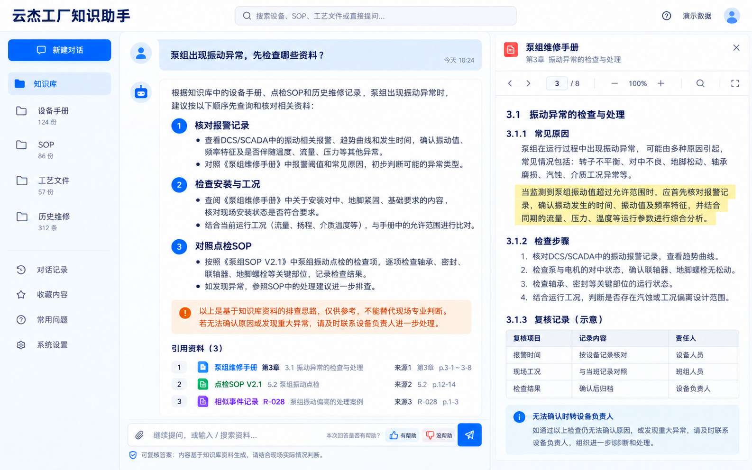The height and width of the screenshot is (470, 752).
Task: Click the top search box
Action: (376, 16)
